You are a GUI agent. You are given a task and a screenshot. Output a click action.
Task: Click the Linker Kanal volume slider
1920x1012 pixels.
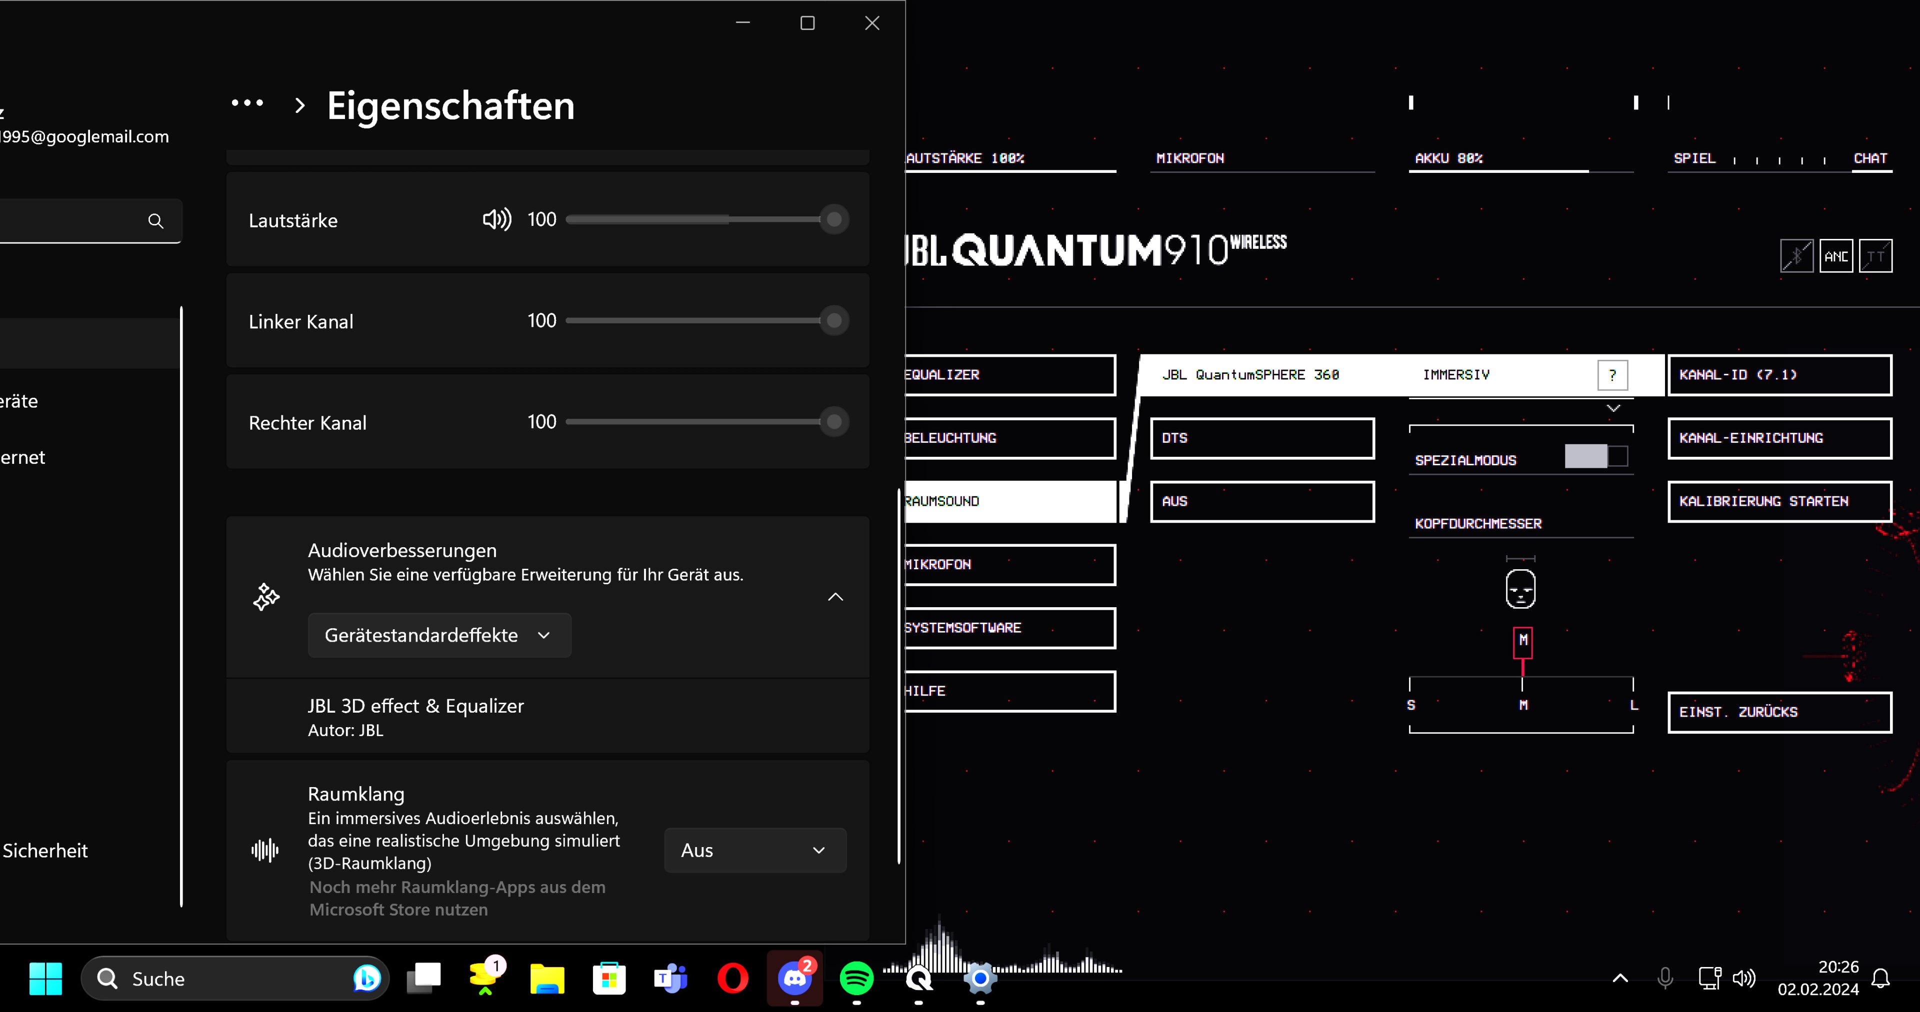tap(700, 320)
